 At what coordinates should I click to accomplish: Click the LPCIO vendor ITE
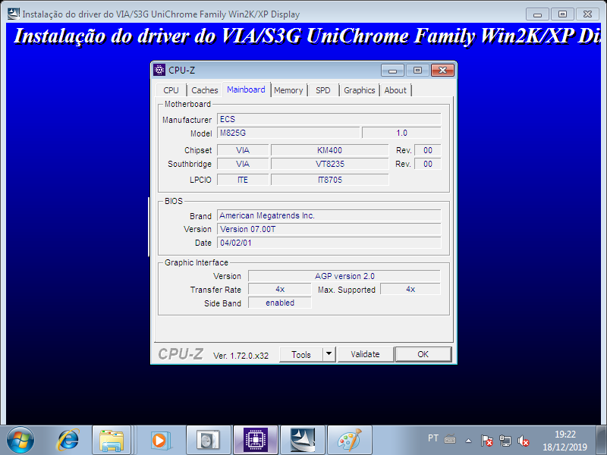click(x=243, y=180)
